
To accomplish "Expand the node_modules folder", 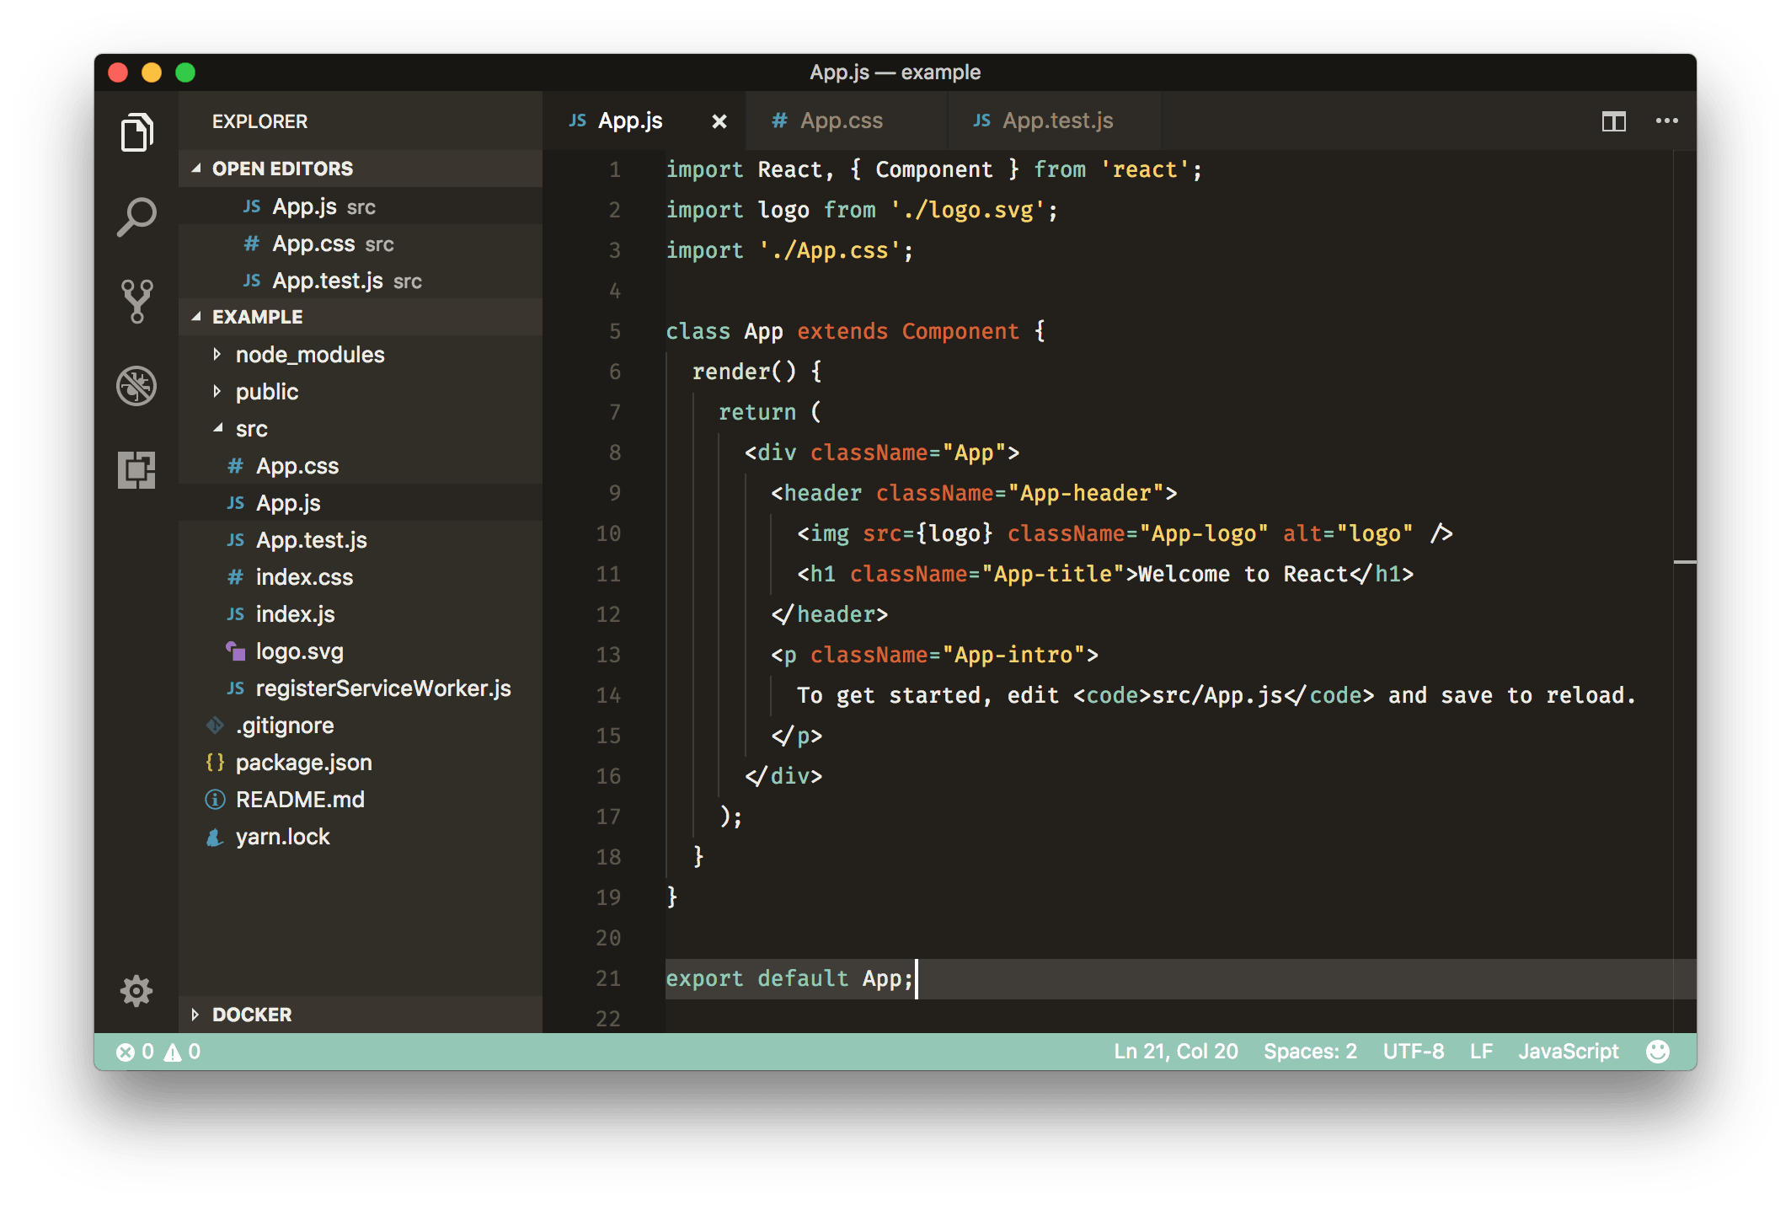I will click(x=309, y=355).
